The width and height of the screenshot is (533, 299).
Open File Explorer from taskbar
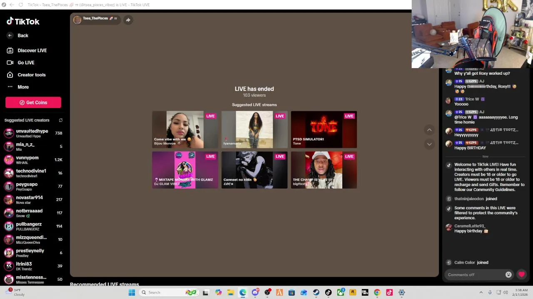click(231, 292)
